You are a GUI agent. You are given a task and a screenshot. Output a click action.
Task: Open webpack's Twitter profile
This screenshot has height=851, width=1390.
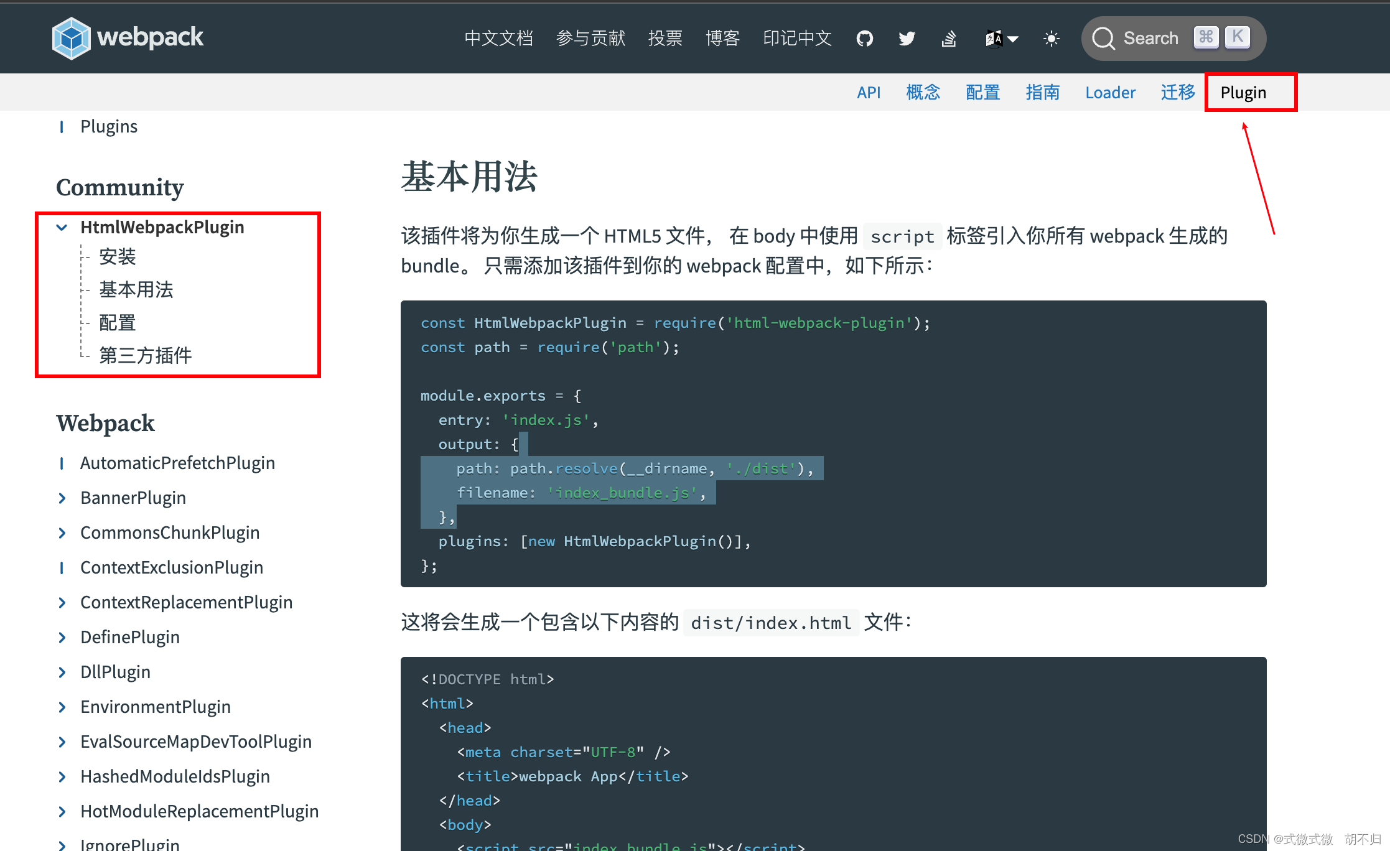[907, 38]
